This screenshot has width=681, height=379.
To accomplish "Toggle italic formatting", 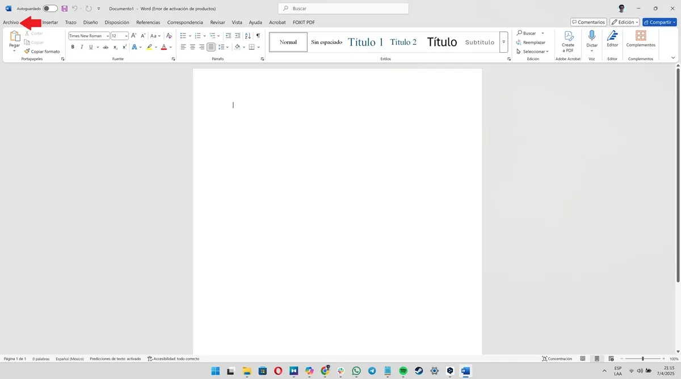I will 82,47.
